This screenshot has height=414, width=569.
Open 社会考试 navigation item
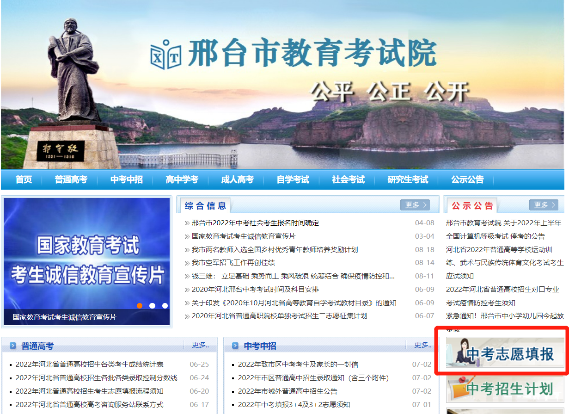pos(348,179)
